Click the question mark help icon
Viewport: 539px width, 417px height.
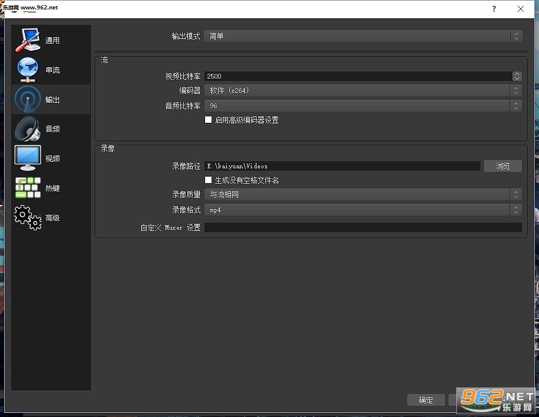point(494,9)
